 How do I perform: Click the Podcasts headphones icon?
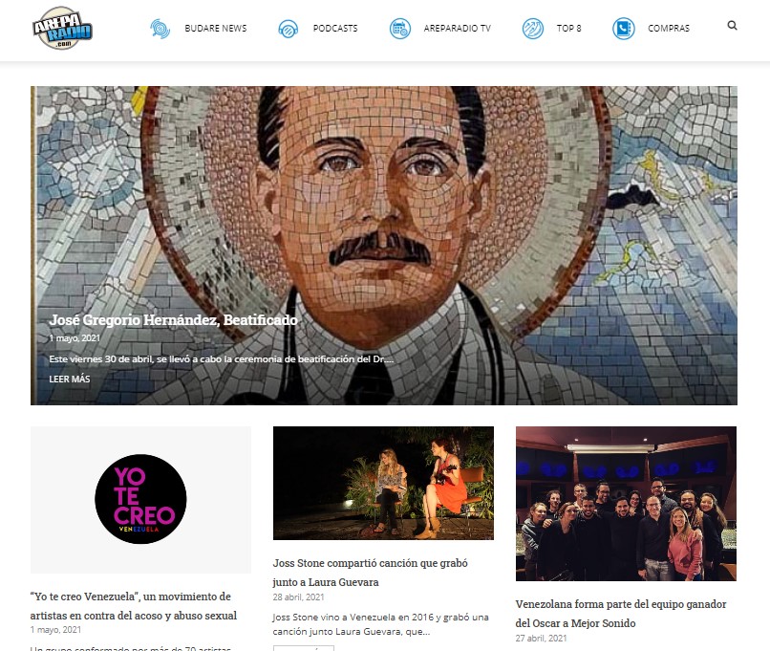pyautogui.click(x=289, y=29)
